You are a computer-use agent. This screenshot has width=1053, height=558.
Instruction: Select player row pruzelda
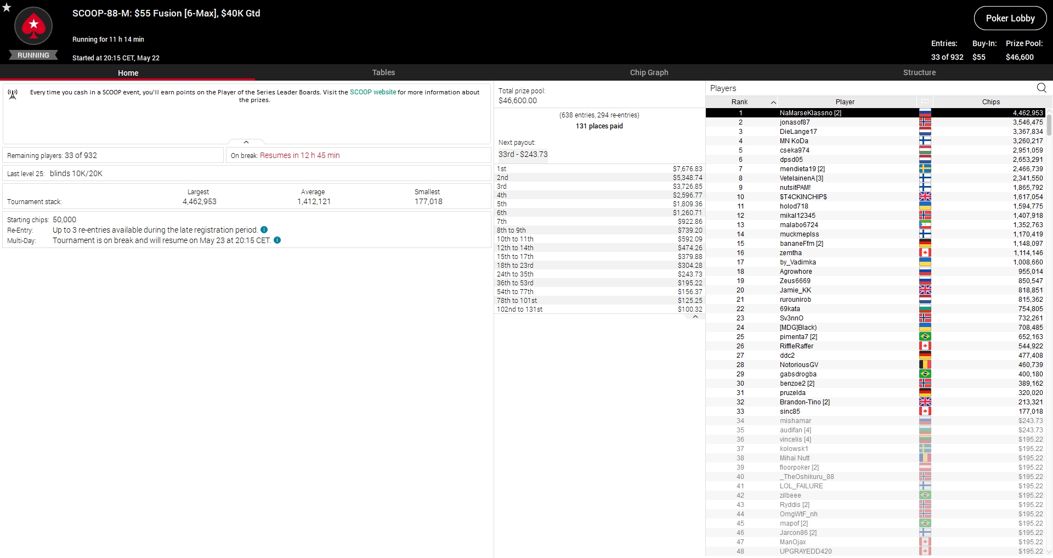(875, 393)
